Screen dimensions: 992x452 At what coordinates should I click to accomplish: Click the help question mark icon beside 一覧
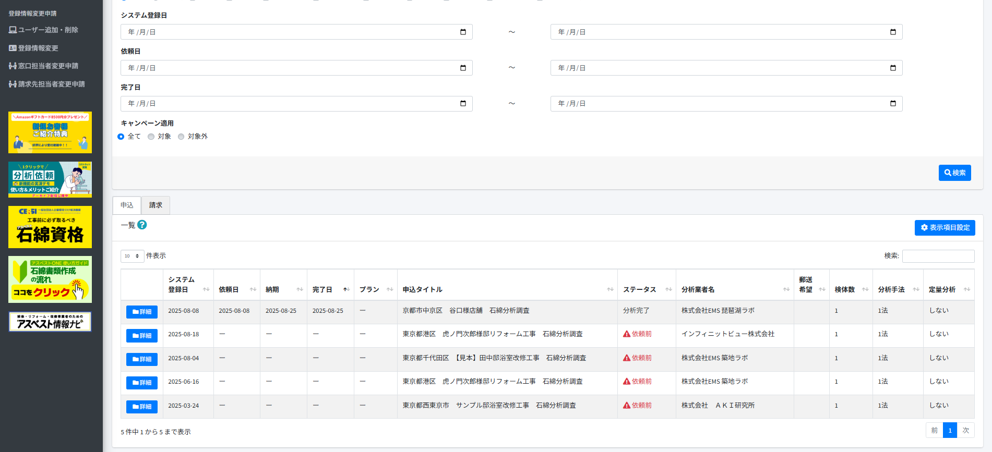coord(142,225)
